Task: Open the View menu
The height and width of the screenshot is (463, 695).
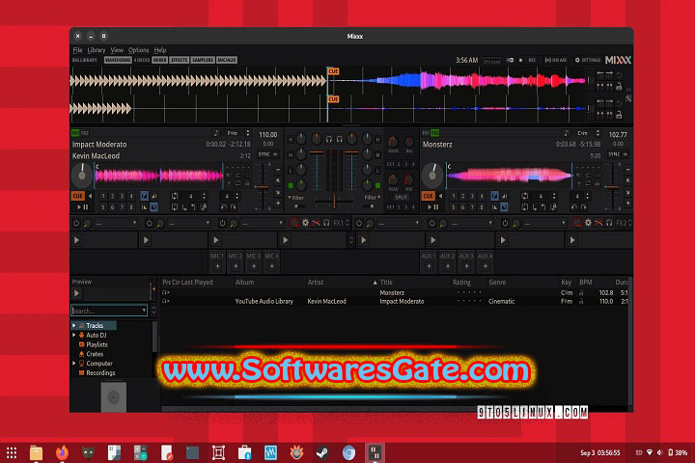Action: point(117,50)
